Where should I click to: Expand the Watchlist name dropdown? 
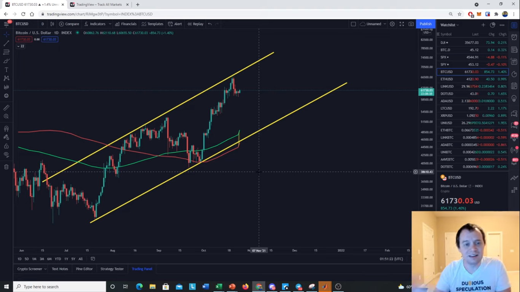point(450,25)
